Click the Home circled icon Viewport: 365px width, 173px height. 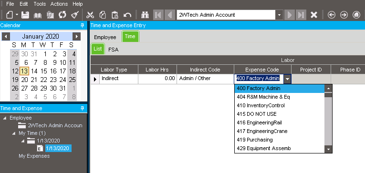(356, 15)
